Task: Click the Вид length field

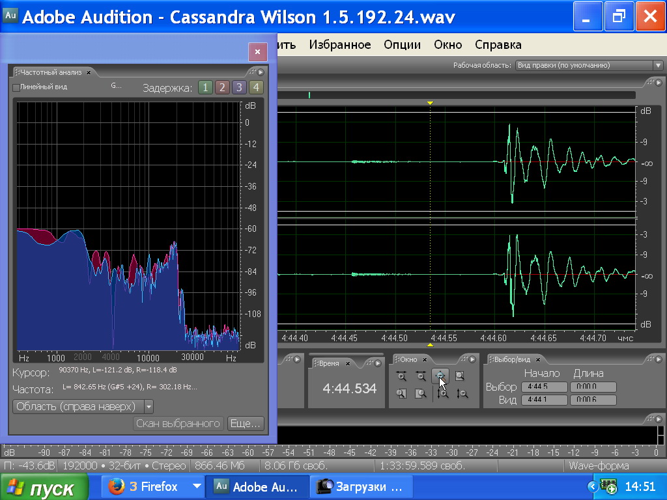Action: pos(593,400)
